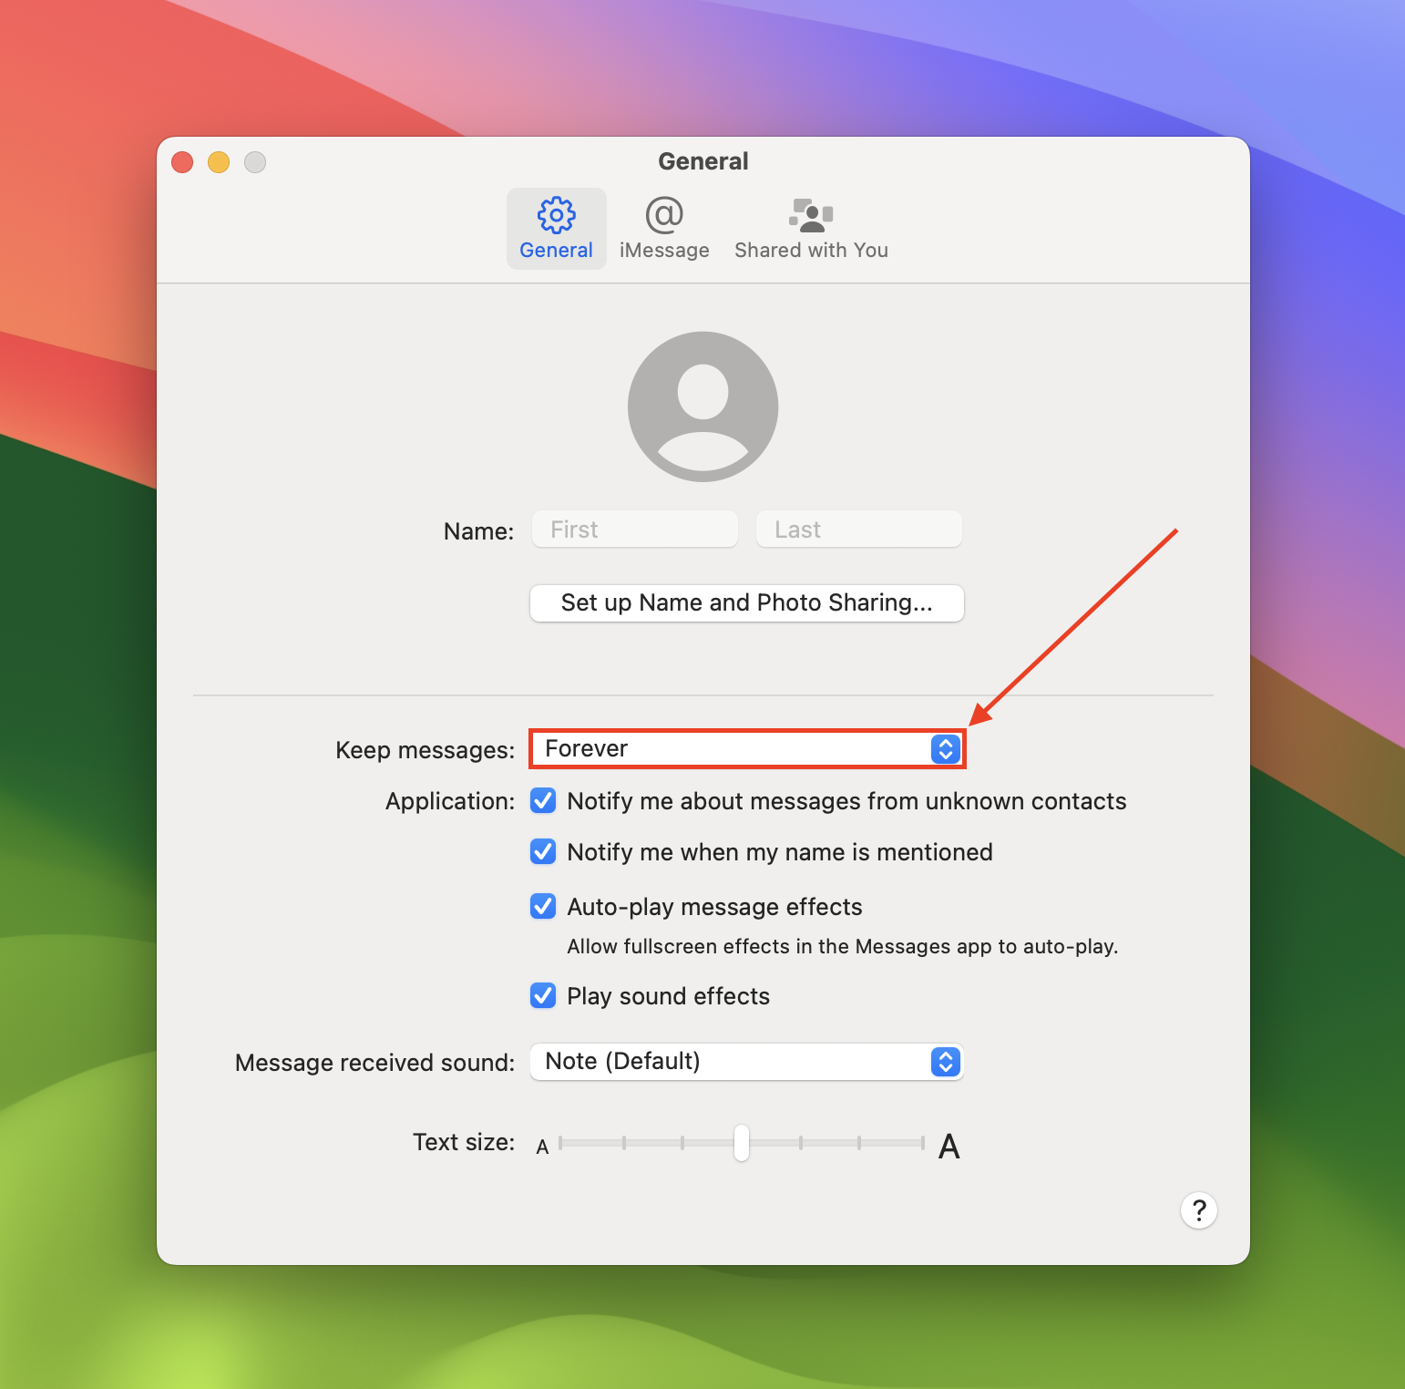Click the gray profile avatar picture
This screenshot has height=1389, width=1405.
pos(702,406)
